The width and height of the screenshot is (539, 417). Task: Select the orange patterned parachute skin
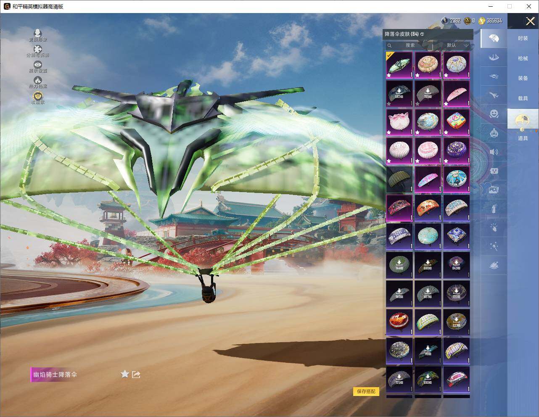pyautogui.click(x=428, y=208)
